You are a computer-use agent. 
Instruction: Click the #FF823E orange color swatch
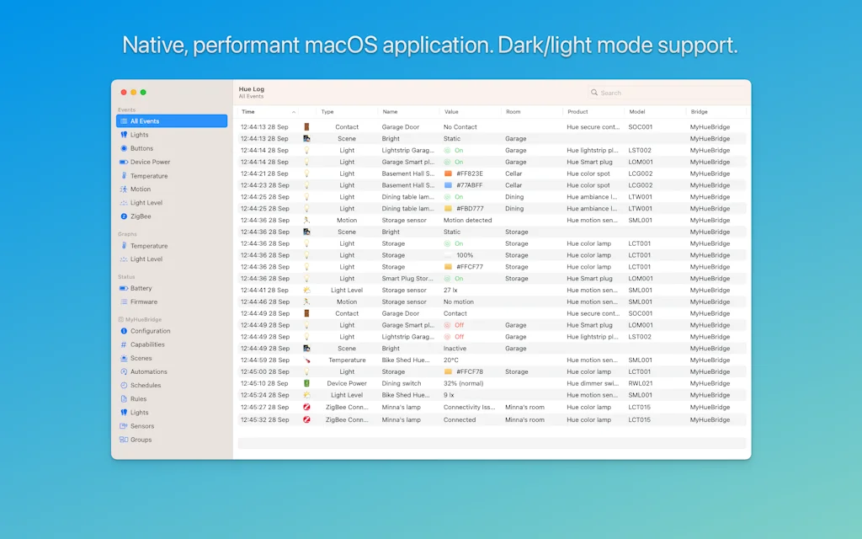449,173
